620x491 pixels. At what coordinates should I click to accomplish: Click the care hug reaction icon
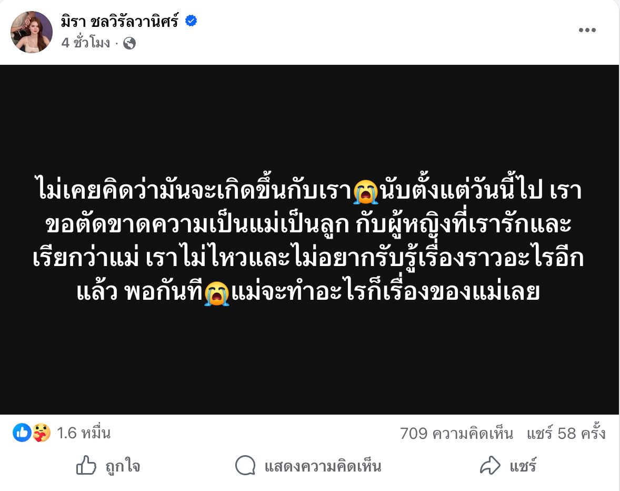(x=42, y=433)
